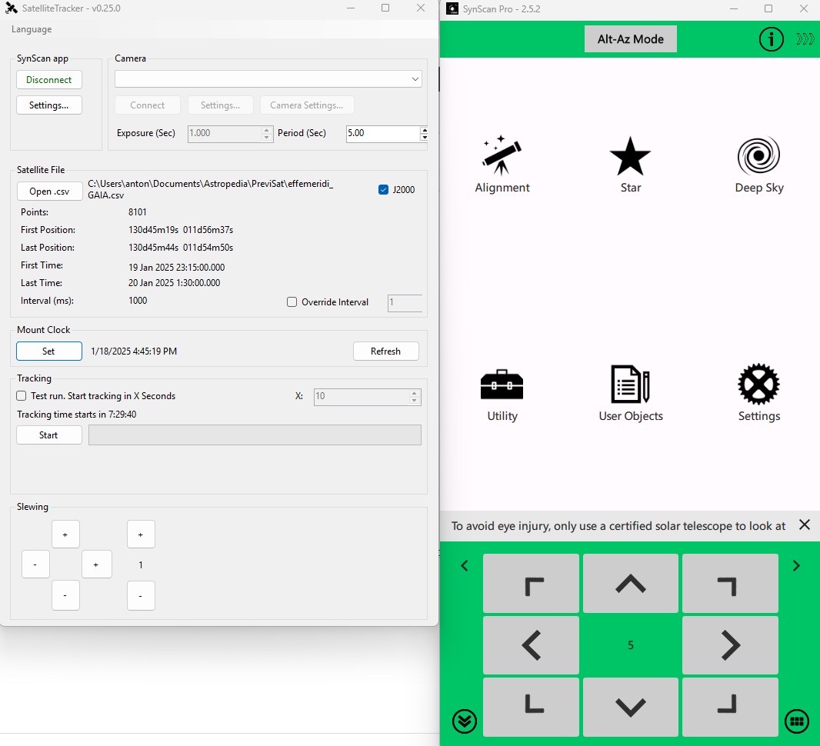Open Alignment in SynScan Pro
820x746 pixels.
click(x=502, y=164)
